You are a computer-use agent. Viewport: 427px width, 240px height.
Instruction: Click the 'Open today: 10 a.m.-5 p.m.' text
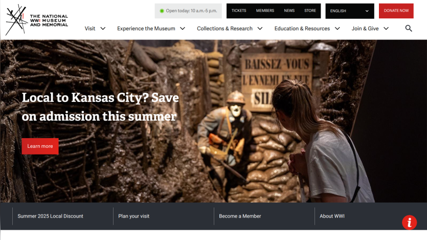click(x=191, y=11)
